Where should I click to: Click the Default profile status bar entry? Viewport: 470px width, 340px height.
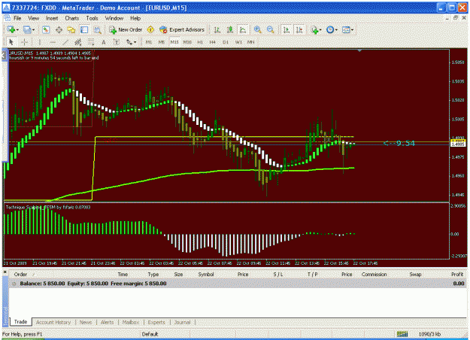pos(150,334)
